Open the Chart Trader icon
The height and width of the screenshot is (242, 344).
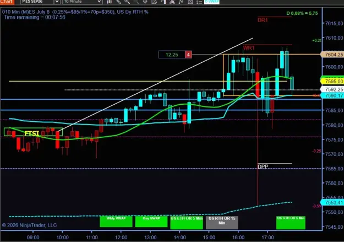[163, 2]
